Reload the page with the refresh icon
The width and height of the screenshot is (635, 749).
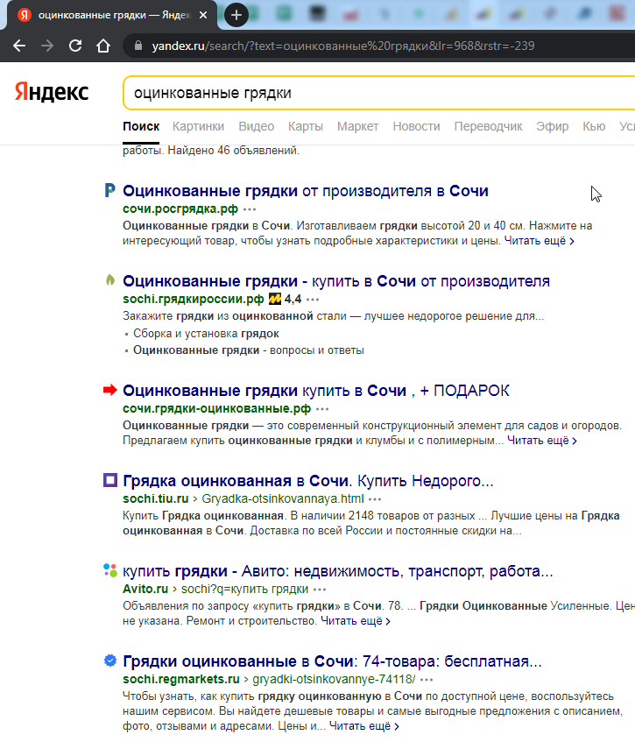(75, 46)
